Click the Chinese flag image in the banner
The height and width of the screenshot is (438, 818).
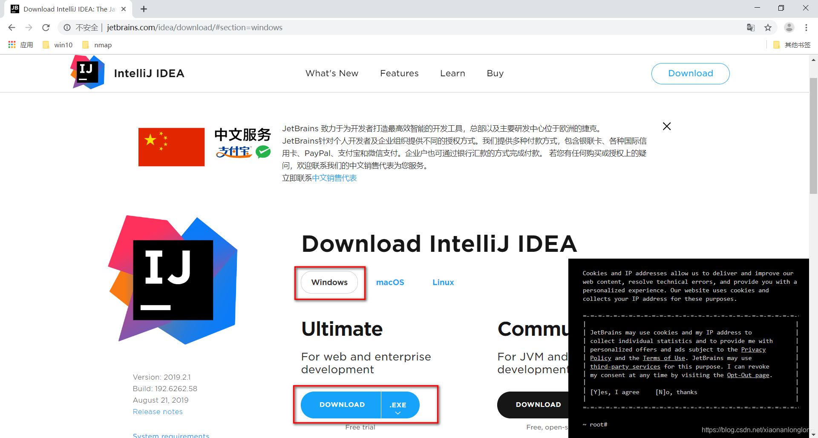pos(171,147)
